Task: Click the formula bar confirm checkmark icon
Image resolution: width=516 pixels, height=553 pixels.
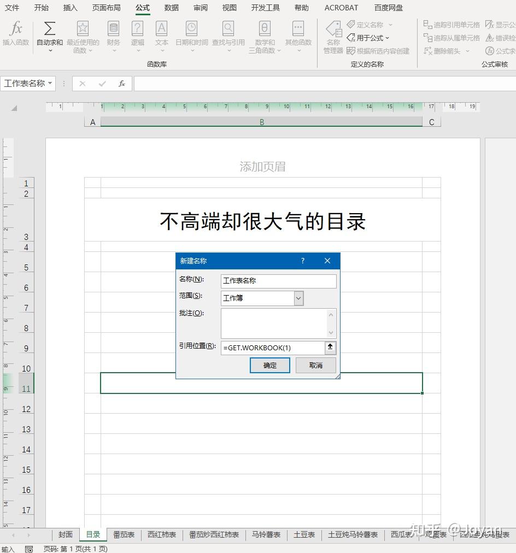Action: (x=102, y=84)
